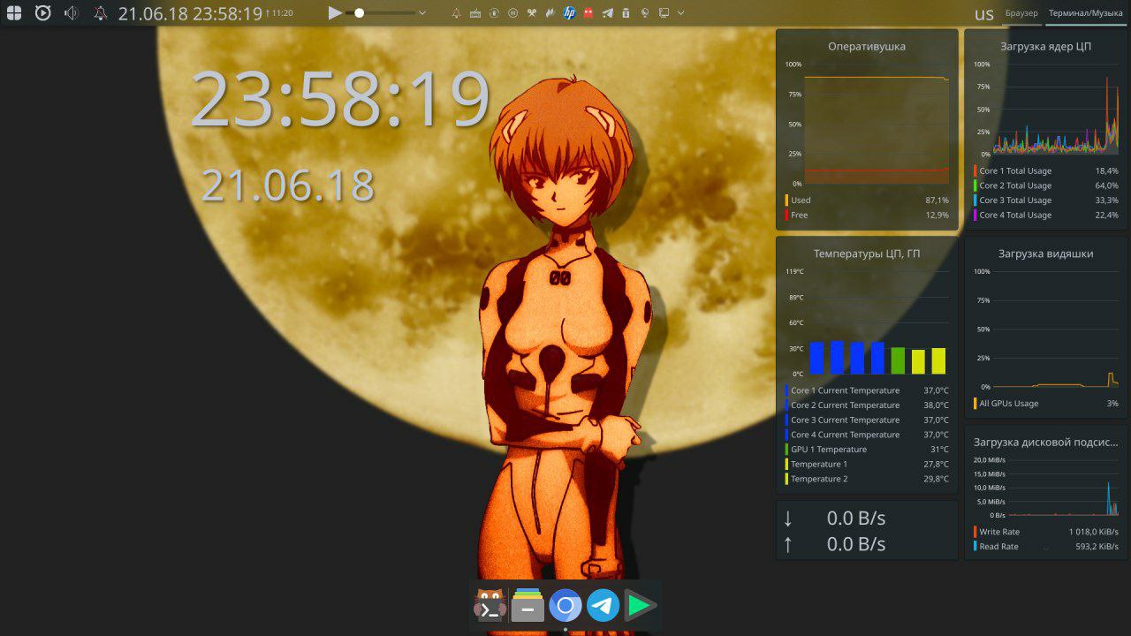Screen dimensions: 1131x636
Task: Open the speaker volume icon
Action: (72, 12)
